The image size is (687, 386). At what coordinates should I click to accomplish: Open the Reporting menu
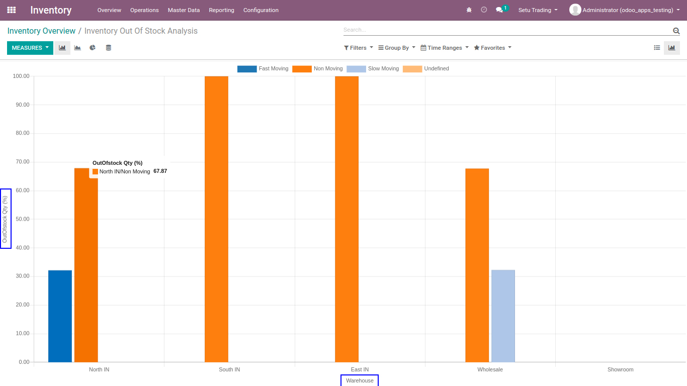[x=221, y=10]
